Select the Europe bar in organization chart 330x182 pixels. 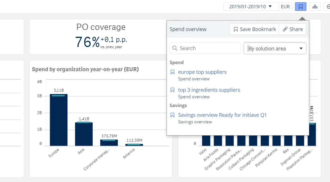coord(59,120)
